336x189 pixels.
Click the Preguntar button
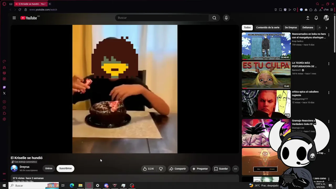pyautogui.click(x=200, y=169)
